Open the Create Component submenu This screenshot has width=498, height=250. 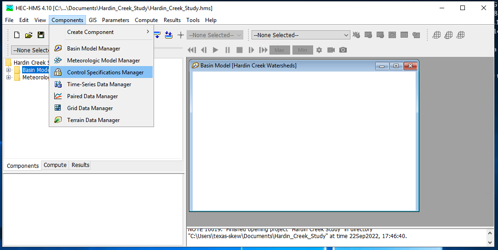pyautogui.click(x=102, y=32)
